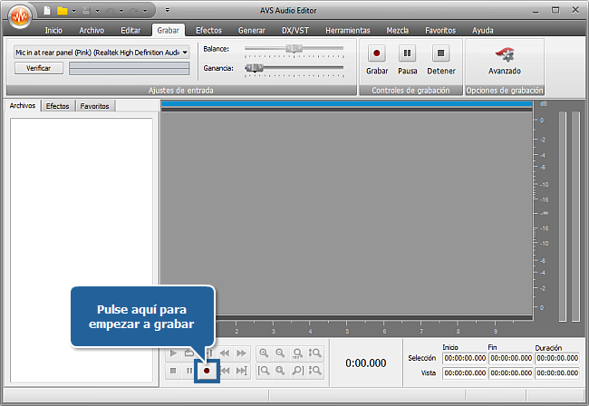
Task: Start recording with the bottom transport record button
Action: coord(207,371)
